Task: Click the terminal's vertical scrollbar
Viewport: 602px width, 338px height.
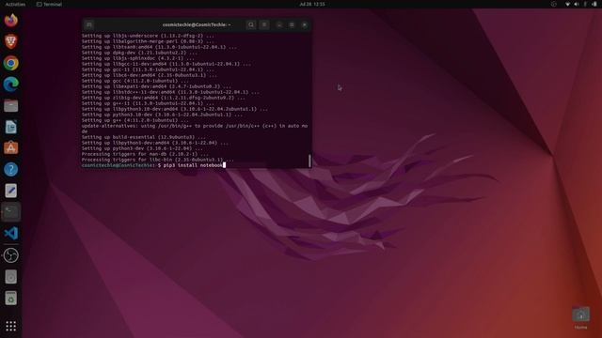Action: 309,161
